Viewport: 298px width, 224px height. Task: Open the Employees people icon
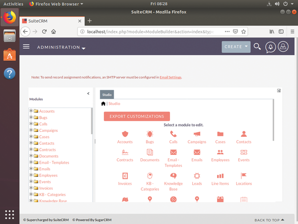(220, 152)
